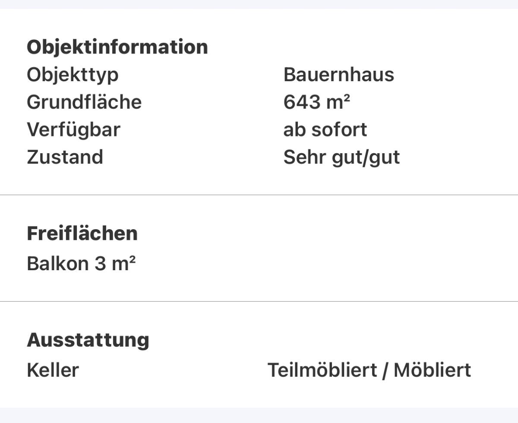518x423 pixels.
Task: Click the divider line below Balkon entry
Action: click(259, 302)
